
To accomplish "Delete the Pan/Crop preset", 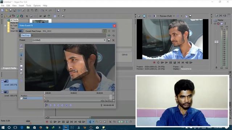I will click(x=113, y=40).
